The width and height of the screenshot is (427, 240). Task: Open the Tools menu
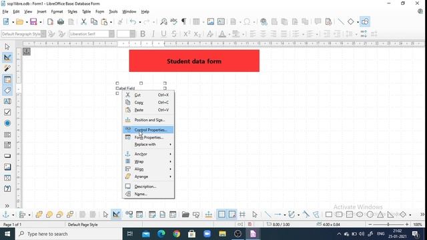[x=113, y=12]
